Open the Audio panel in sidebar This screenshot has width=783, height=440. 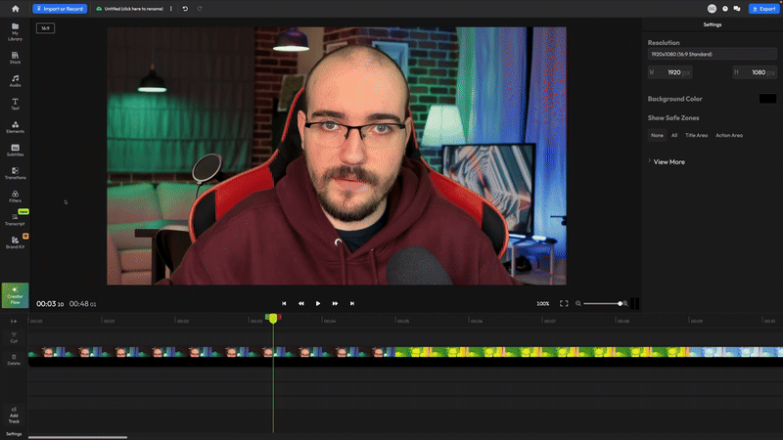pos(15,80)
